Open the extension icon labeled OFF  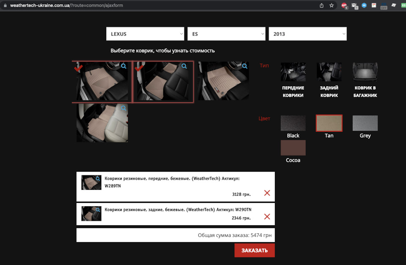coord(384,5)
